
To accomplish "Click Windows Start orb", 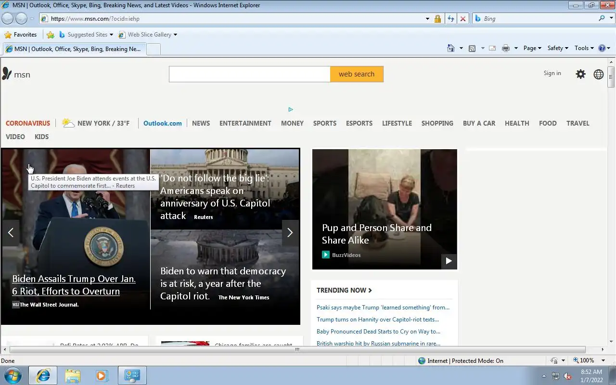I will pos(13,375).
